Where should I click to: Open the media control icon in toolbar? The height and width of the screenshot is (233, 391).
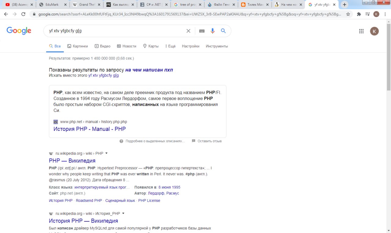click(x=367, y=14)
